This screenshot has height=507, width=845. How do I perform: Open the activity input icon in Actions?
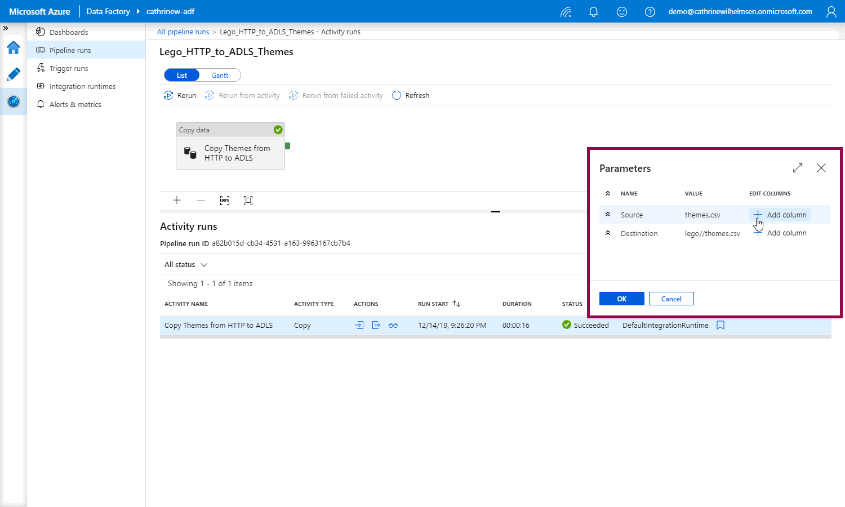coord(359,325)
